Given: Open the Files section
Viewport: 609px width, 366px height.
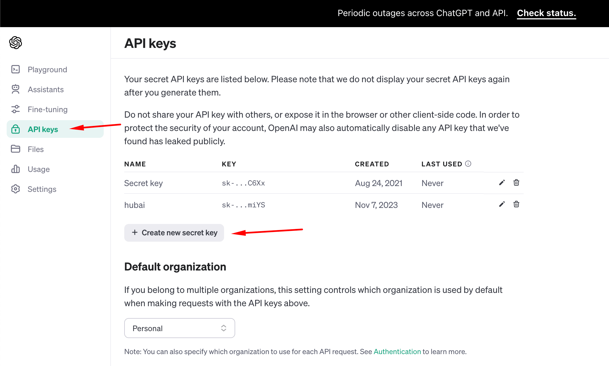Looking at the screenshot, I should (x=36, y=149).
